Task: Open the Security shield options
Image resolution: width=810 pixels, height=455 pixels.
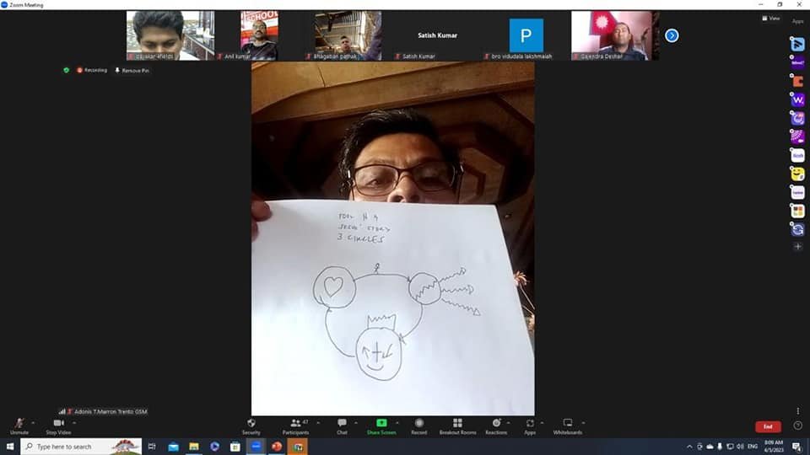Action: click(251, 426)
